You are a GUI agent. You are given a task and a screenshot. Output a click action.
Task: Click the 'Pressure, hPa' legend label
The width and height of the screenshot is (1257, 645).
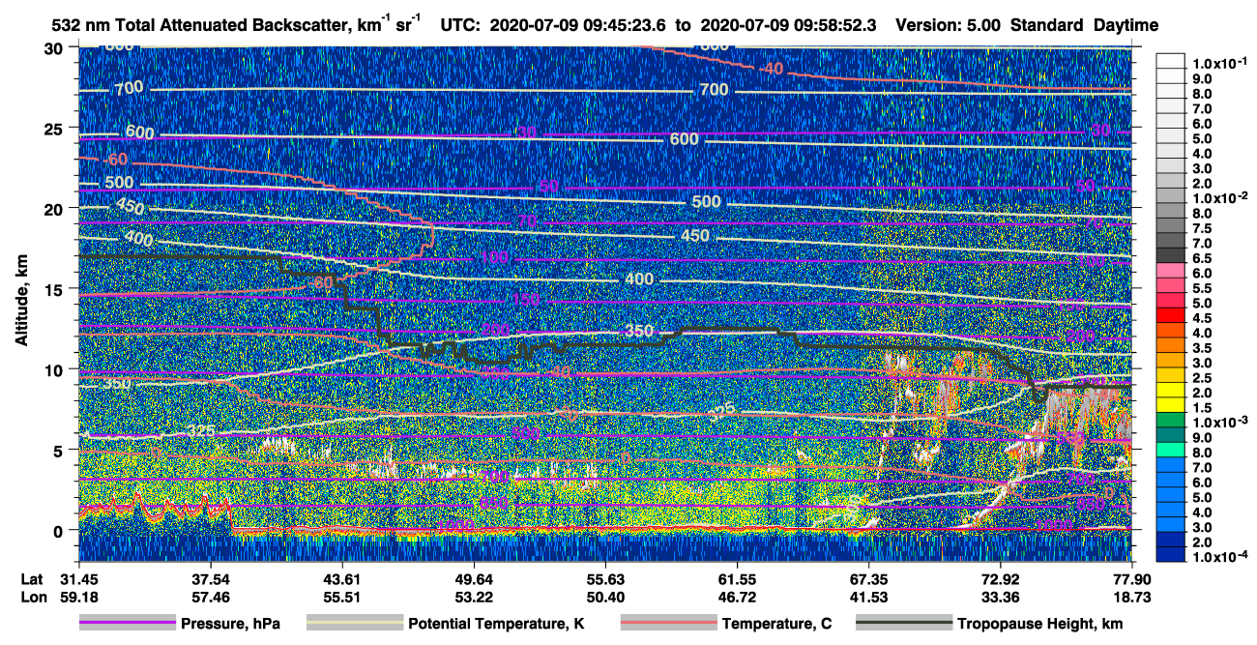[x=230, y=624]
